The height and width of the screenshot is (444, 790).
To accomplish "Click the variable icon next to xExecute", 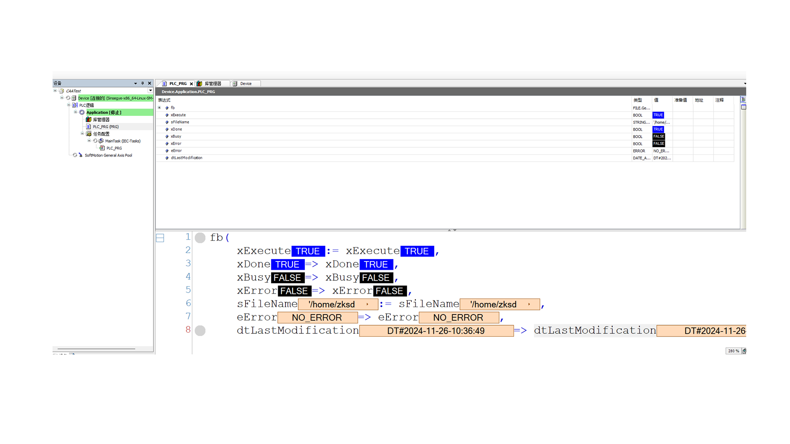I will (x=167, y=115).
